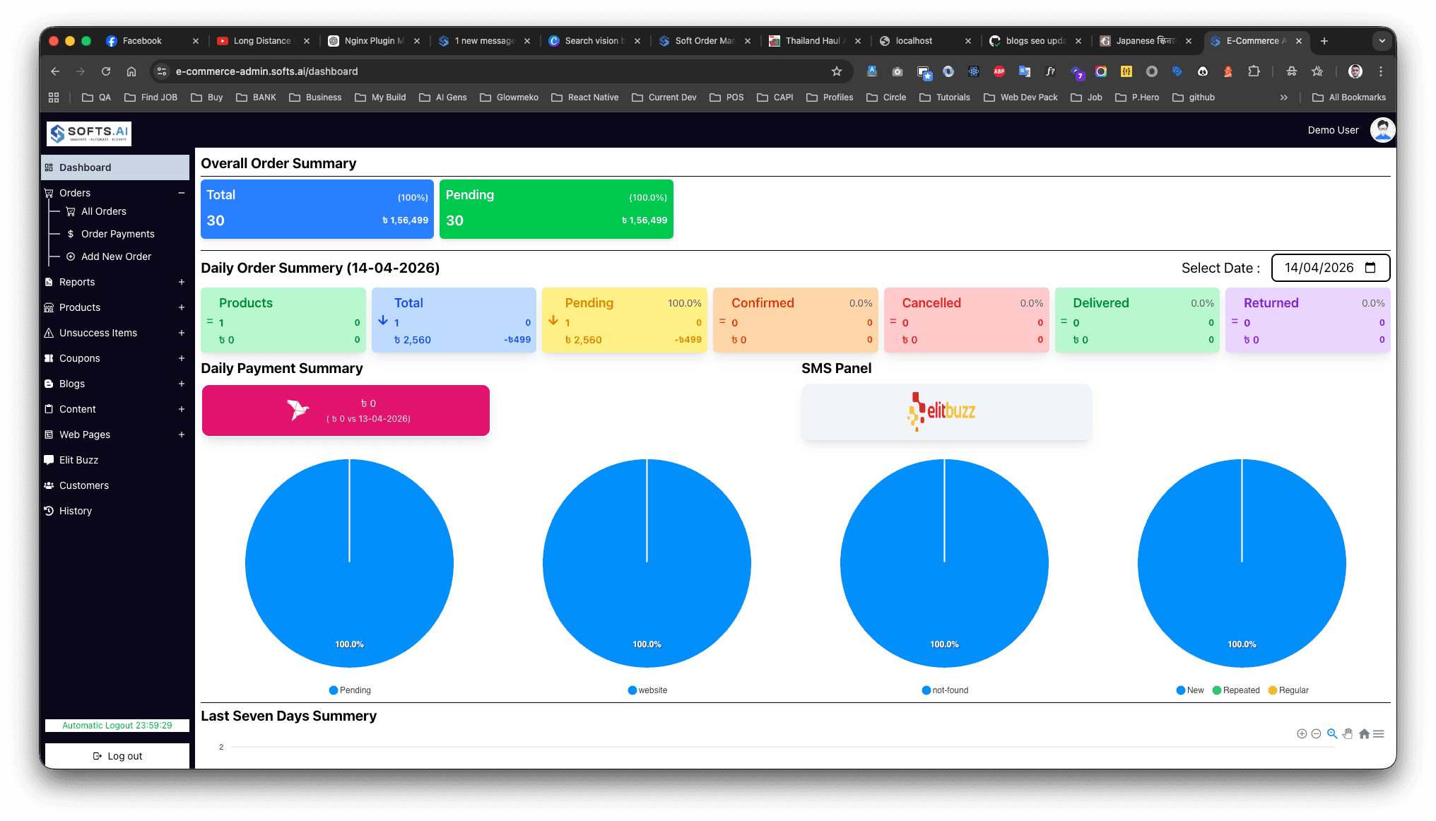Viewport: 1436px width, 821px height.
Task: Go to Customers page in sidebar
Action: coord(83,485)
